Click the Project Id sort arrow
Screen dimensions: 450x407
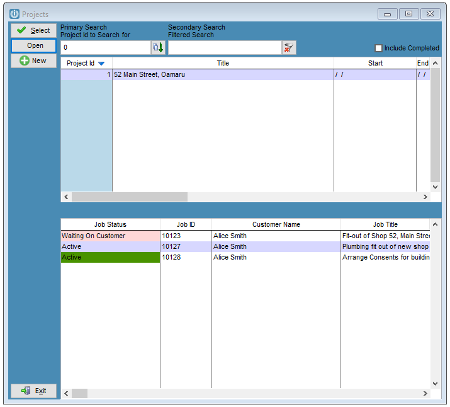pos(101,64)
